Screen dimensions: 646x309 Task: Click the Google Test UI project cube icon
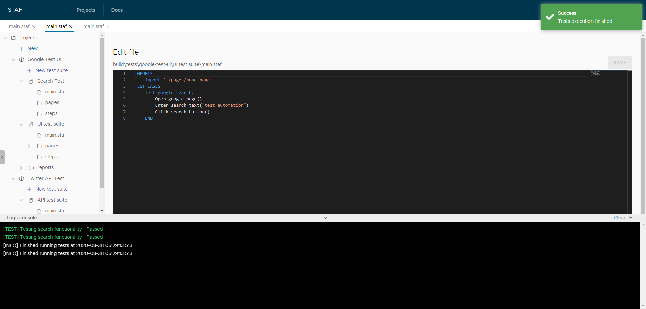22,60
